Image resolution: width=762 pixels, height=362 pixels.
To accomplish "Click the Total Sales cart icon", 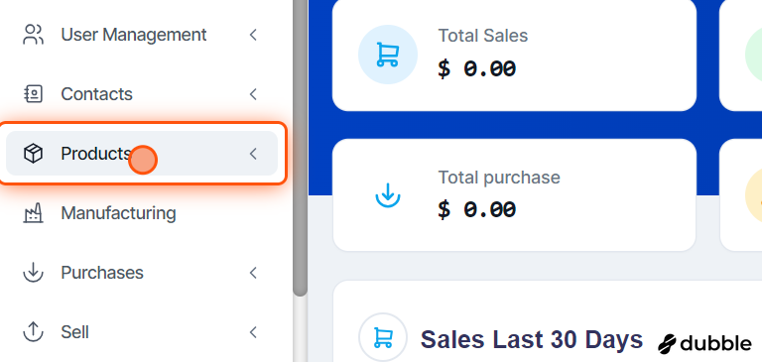I will click(x=388, y=55).
